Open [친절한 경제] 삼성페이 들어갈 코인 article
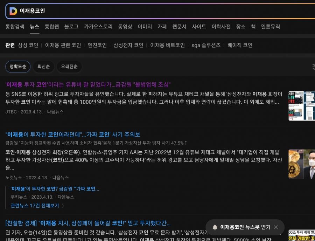The width and height of the screenshot is (315, 241). [x=88, y=223]
